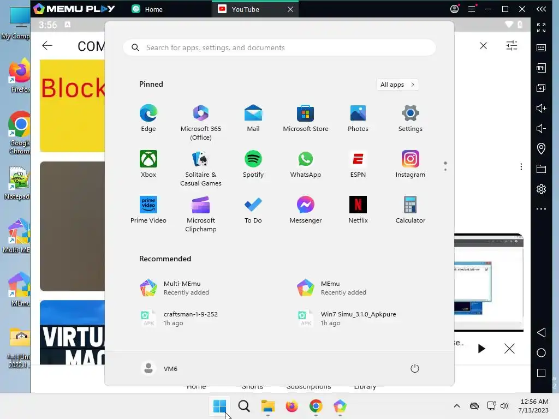Open the To Do app
The height and width of the screenshot is (419, 559).
253,210
